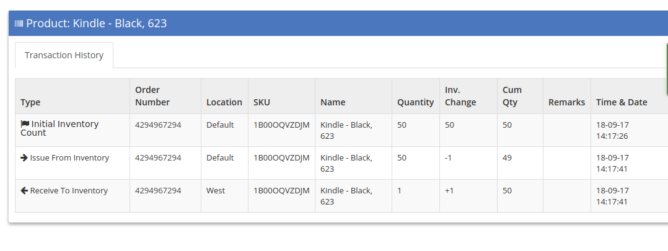The height and width of the screenshot is (251, 668).
Task: Click SKU 1B00OQVZDJM in Receive To Inventory row
Action: tap(281, 190)
